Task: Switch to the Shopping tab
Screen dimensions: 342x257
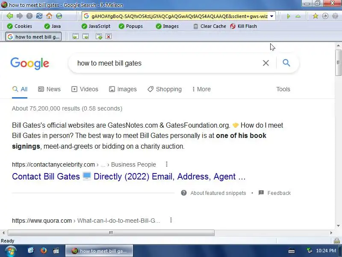Action: (165, 89)
